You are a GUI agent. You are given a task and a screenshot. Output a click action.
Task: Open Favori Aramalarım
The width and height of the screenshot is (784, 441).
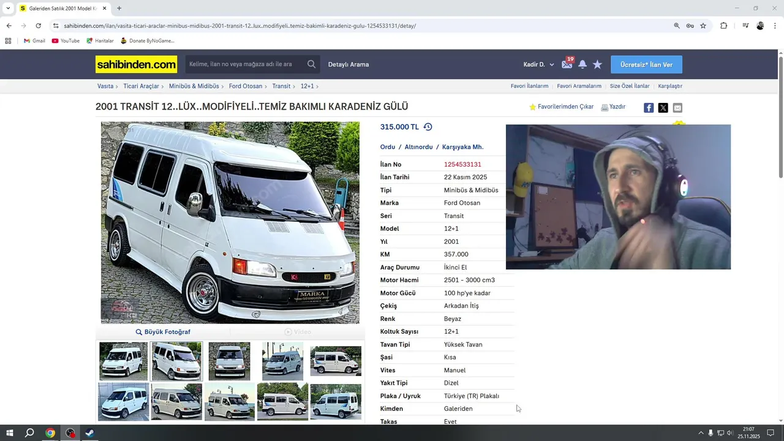click(579, 86)
